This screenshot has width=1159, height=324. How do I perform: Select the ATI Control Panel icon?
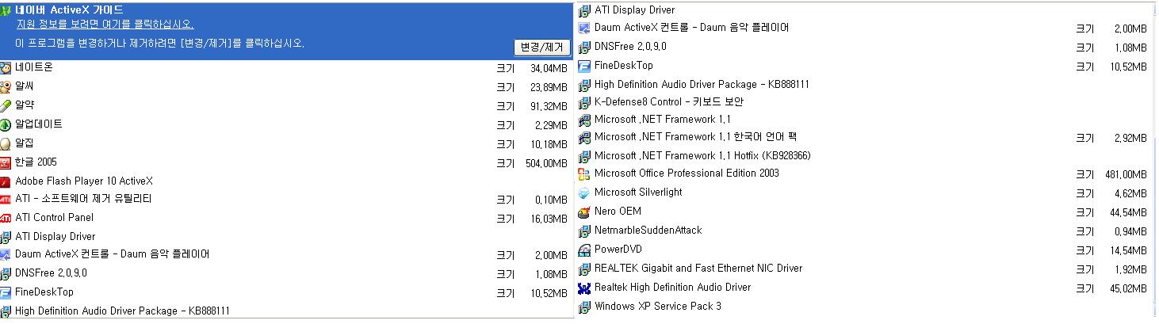pos(6,219)
